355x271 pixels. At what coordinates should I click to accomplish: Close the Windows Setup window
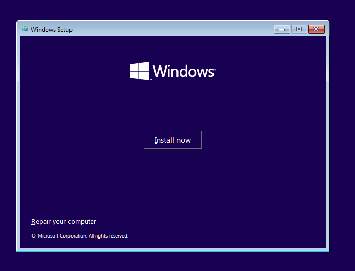pyautogui.click(x=316, y=29)
